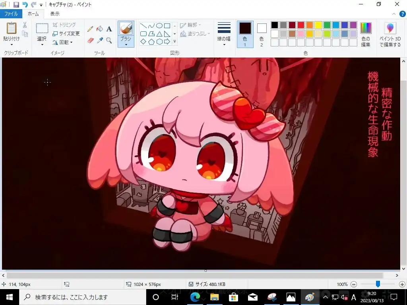Pick the red color swatch
407x305 pixels.
pyautogui.click(x=301, y=25)
